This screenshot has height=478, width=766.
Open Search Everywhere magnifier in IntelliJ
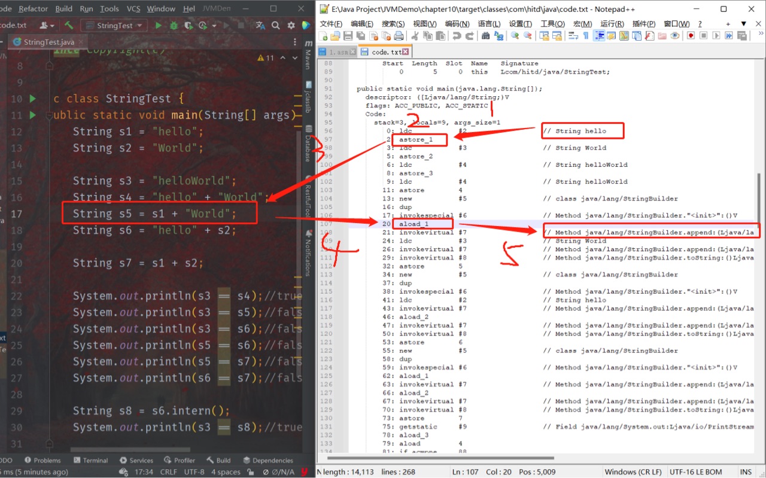(276, 26)
